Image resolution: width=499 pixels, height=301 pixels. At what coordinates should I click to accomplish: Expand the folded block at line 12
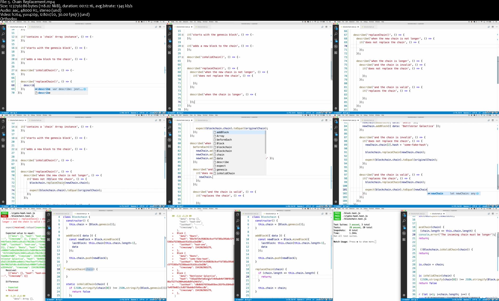(x=16, y=37)
